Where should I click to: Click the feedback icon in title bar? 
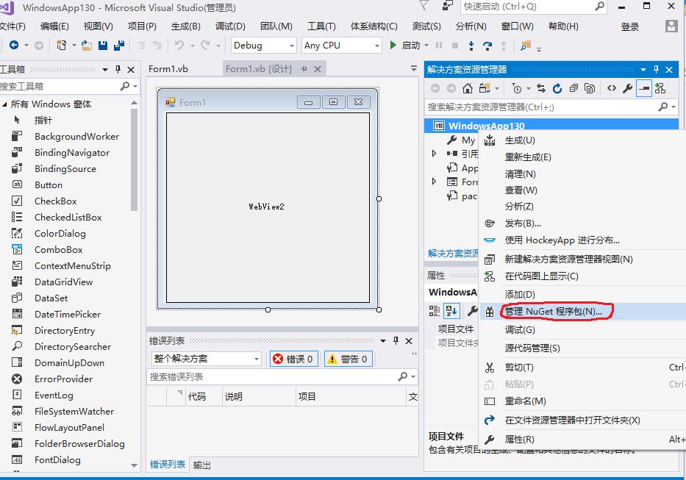447,6
